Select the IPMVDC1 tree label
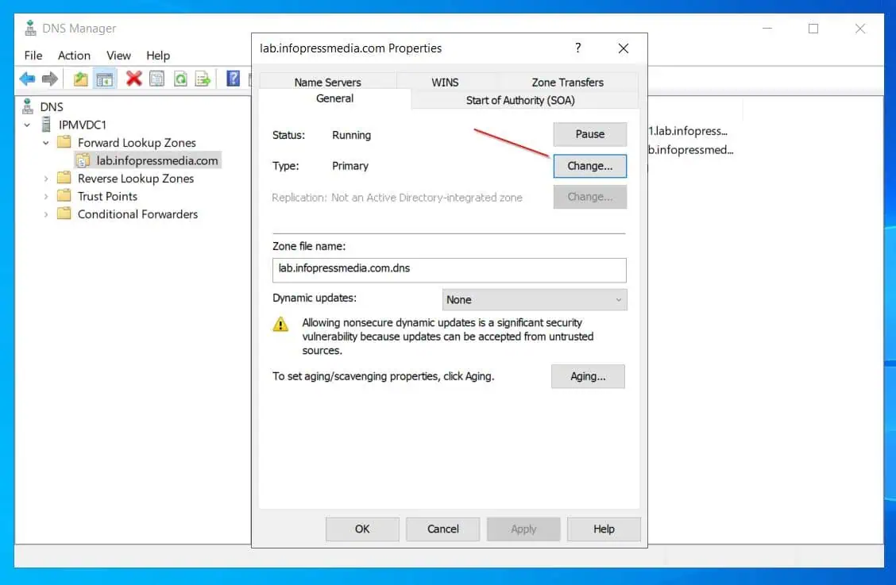The width and height of the screenshot is (896, 585). pyautogui.click(x=83, y=125)
